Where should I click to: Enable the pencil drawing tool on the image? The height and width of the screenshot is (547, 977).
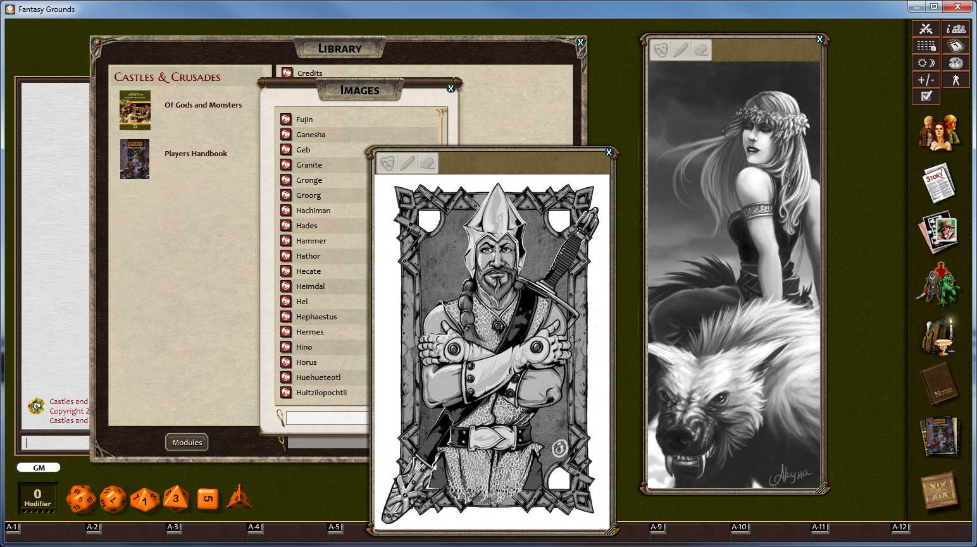click(406, 163)
